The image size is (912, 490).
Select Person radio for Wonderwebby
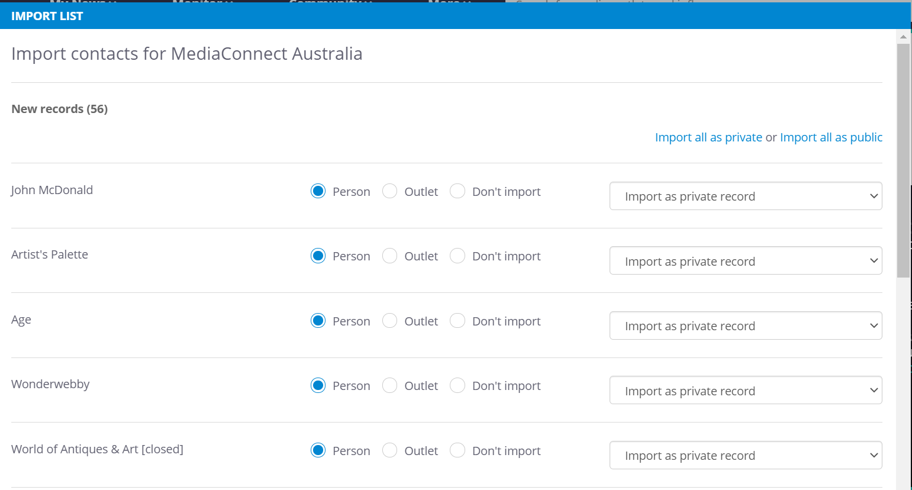(318, 385)
